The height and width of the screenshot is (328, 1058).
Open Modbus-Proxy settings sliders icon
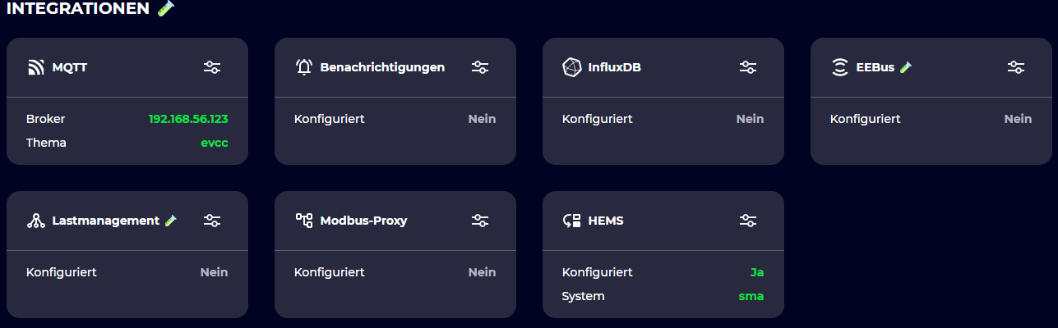coord(480,221)
